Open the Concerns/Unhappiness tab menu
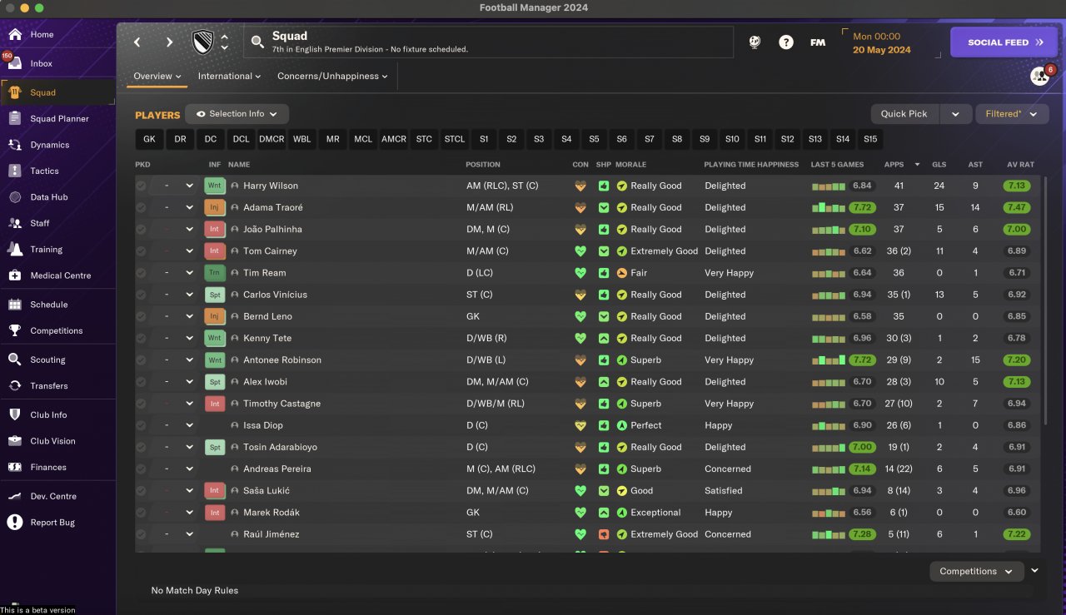1066x615 pixels. [333, 76]
